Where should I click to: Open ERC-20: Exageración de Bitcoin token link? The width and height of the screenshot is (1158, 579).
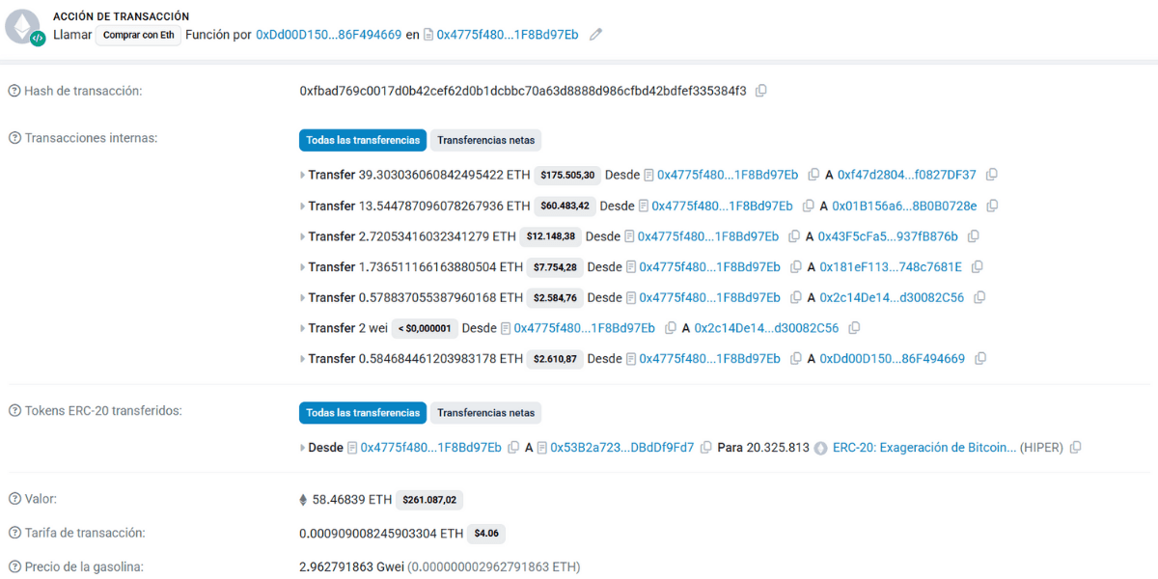[924, 448]
